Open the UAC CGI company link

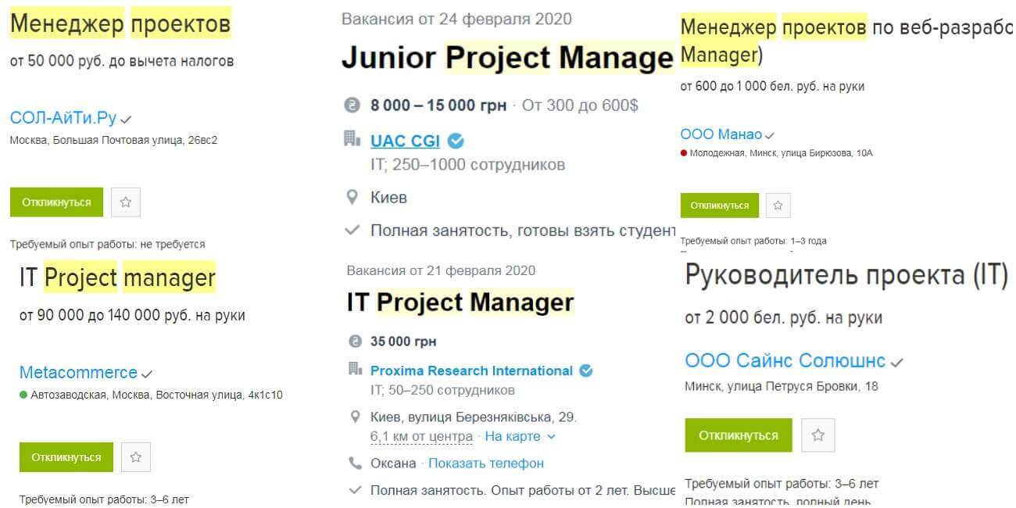[405, 141]
